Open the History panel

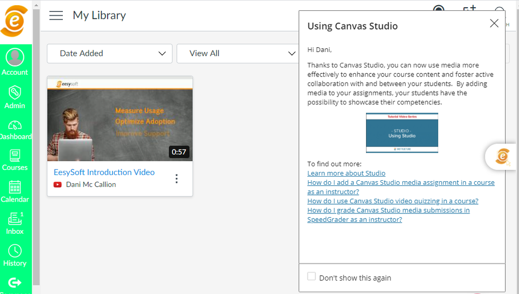[15, 256]
